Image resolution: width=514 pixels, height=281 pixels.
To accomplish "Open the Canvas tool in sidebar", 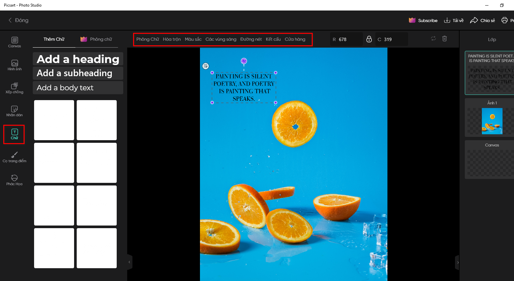I will pos(14,42).
